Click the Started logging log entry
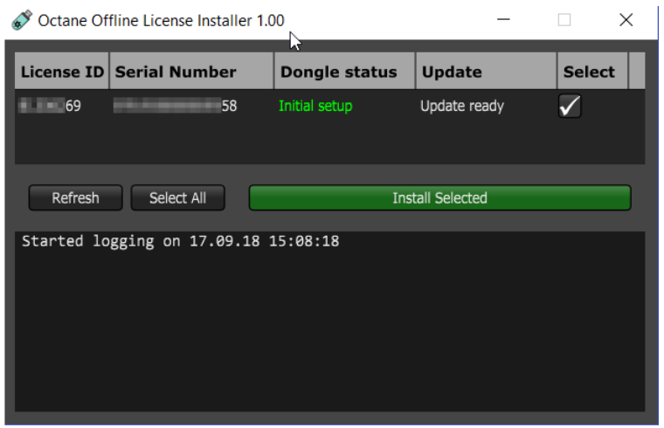This screenshot has height=428, width=664. click(180, 241)
